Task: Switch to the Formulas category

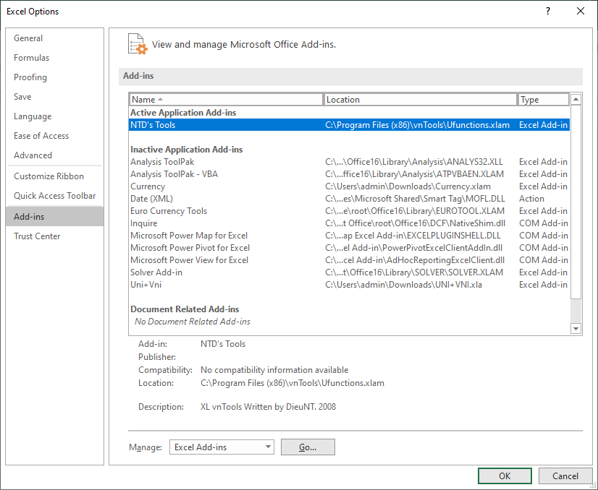Action: 32,58
